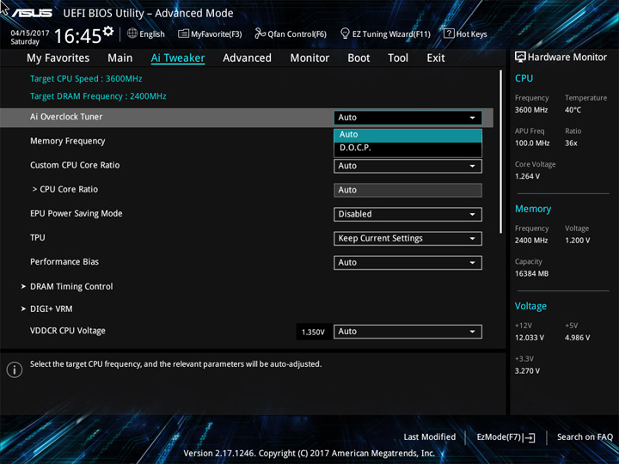619x464 pixels.
Task: Click the CPU heading in Hardware Monitor
Action: (x=524, y=78)
